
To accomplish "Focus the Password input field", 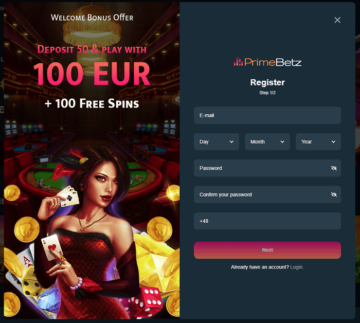I will [267, 168].
